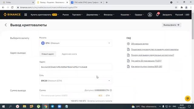Open the user profile icon
The image size is (194, 109).
click(150, 15)
